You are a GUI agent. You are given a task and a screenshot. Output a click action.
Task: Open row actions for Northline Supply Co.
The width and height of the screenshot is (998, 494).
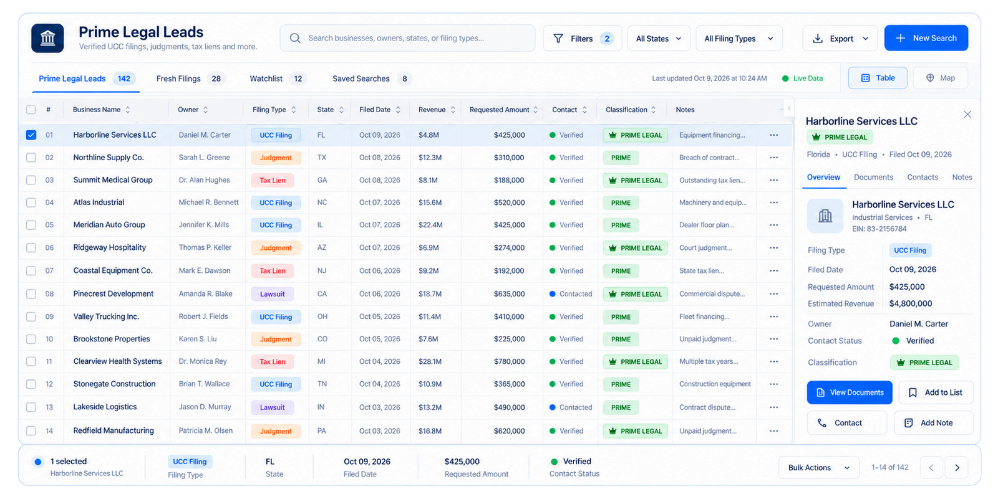pyautogui.click(x=773, y=158)
